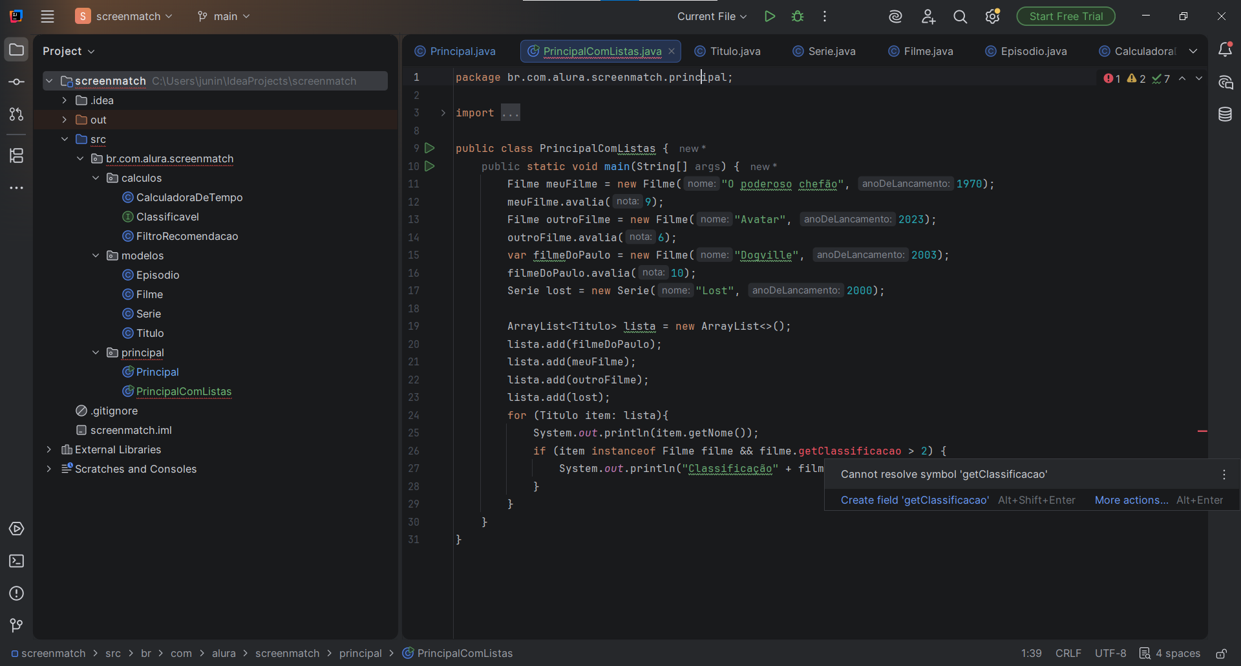Toggle the read-only lock in the status bar
This screenshot has height=666, width=1241.
1222,654
